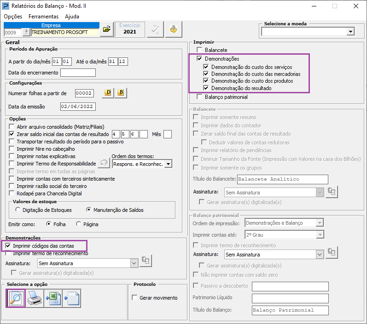Check the Balancete print option
Viewport: 367px width, 324px height.
click(200, 50)
